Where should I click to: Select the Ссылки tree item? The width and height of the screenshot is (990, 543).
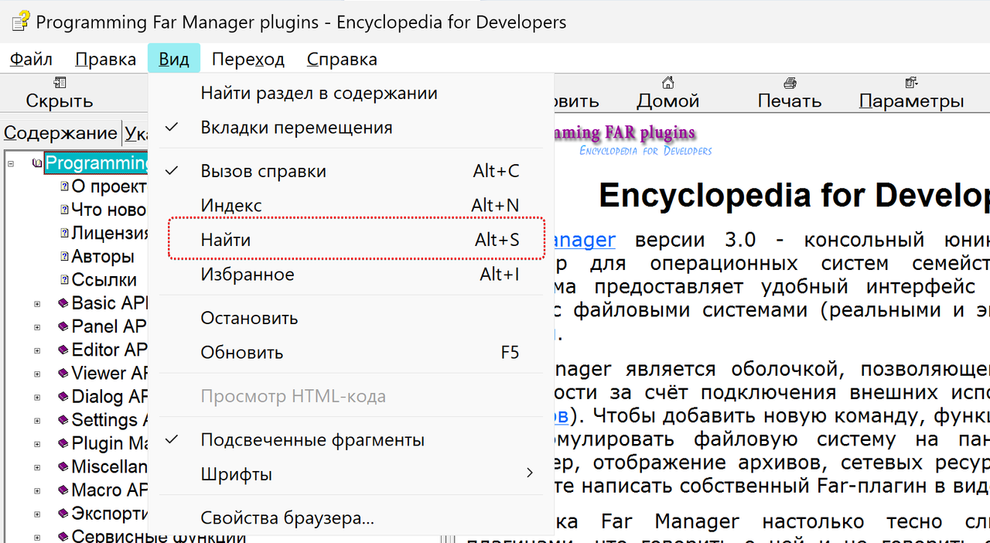tap(104, 280)
